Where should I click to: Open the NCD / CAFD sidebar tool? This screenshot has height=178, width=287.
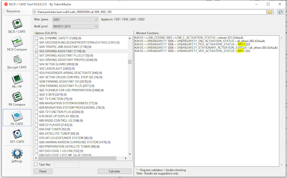[x=17, y=26]
